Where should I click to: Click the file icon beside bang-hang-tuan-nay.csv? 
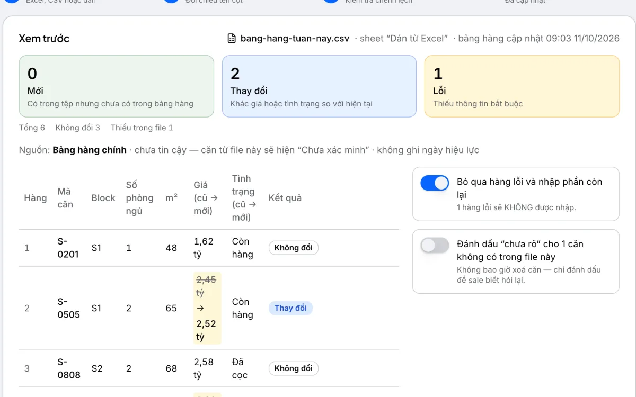(232, 38)
